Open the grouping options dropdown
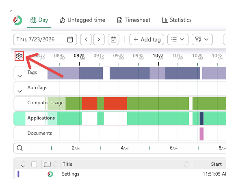Screen dimensions: 236x189 tap(202, 40)
